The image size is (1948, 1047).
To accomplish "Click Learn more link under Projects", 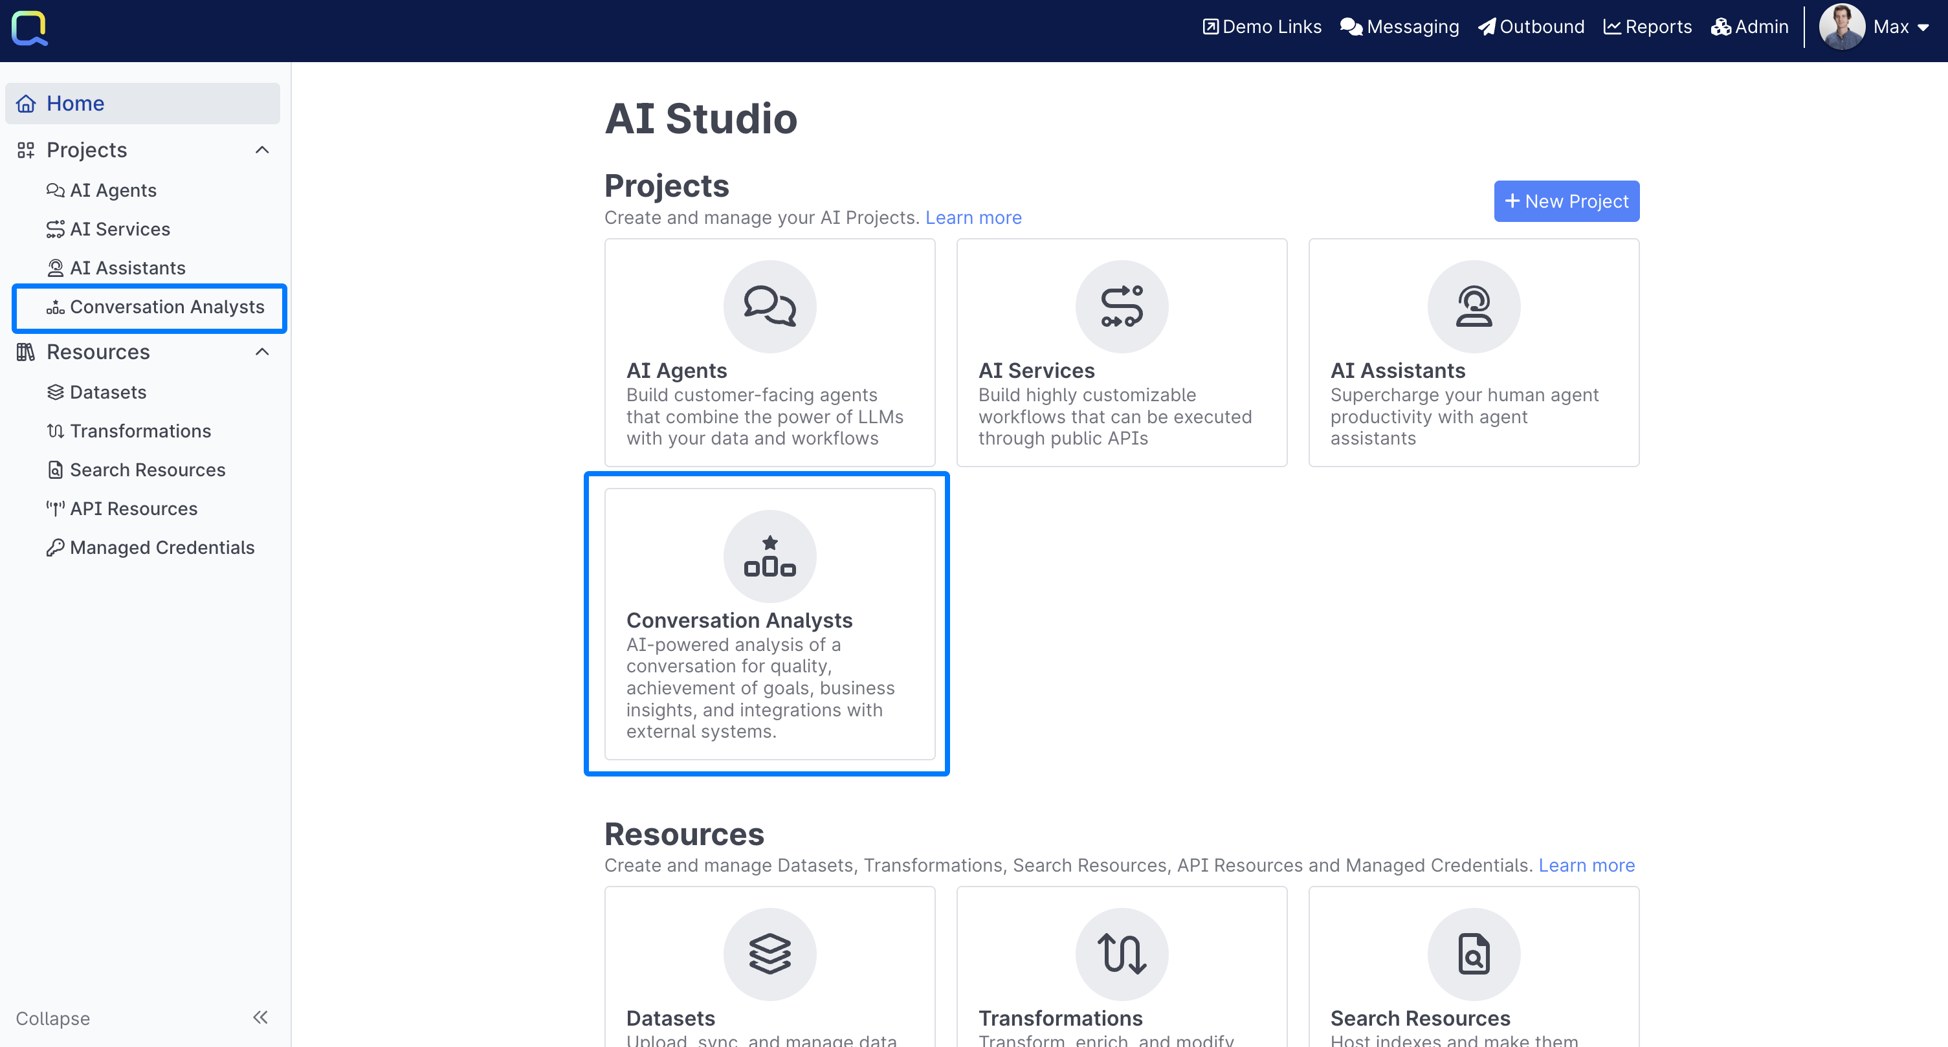I will pyautogui.click(x=973, y=217).
